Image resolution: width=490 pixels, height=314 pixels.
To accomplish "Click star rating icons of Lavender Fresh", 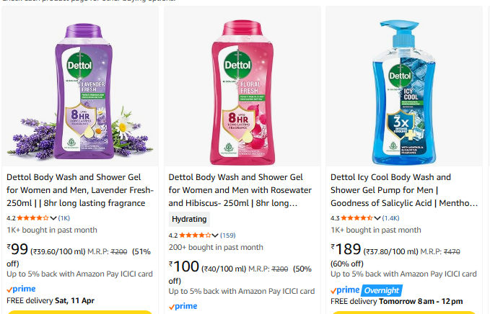I will click(33, 217).
